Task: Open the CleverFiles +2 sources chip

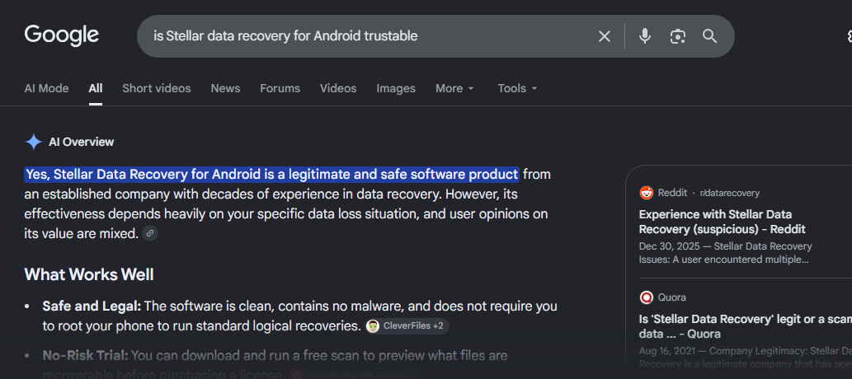Action: coord(407,326)
